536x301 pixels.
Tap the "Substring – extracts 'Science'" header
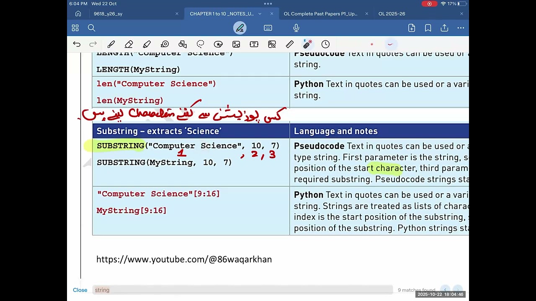click(159, 131)
